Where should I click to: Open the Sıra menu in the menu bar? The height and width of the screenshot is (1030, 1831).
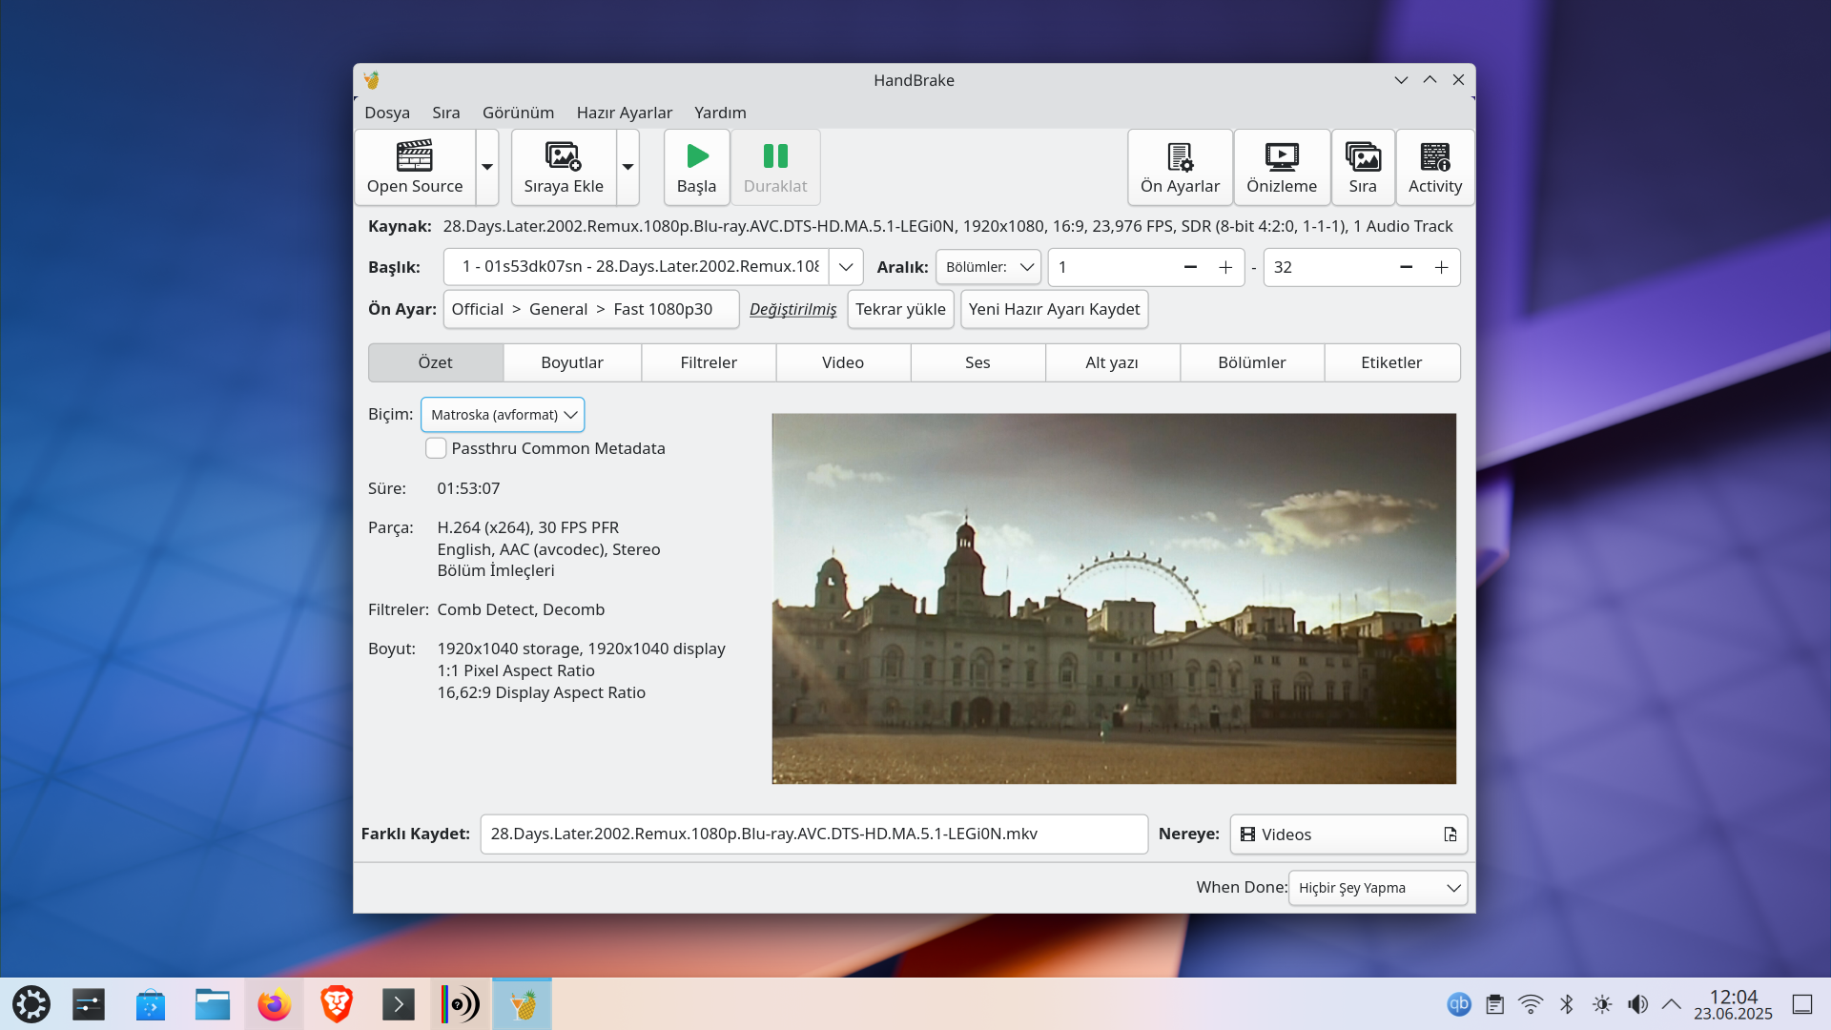point(446,113)
